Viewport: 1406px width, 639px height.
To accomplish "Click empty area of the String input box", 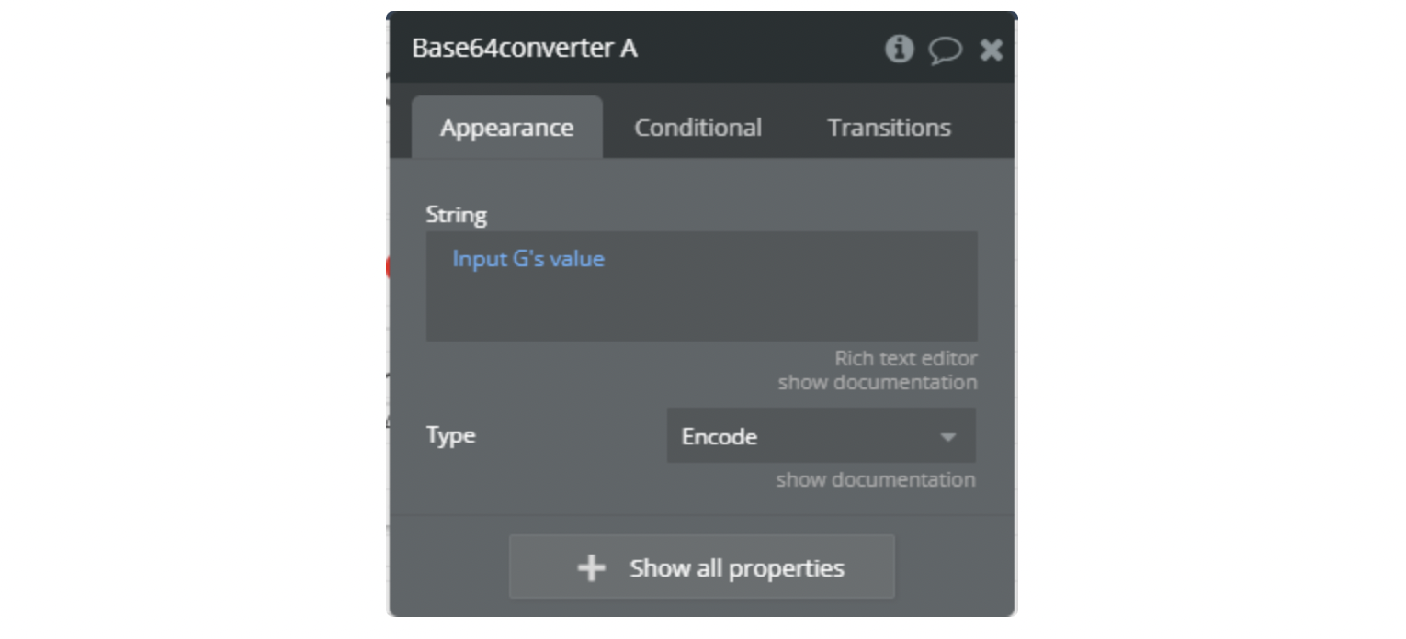I will pyautogui.click(x=735, y=308).
